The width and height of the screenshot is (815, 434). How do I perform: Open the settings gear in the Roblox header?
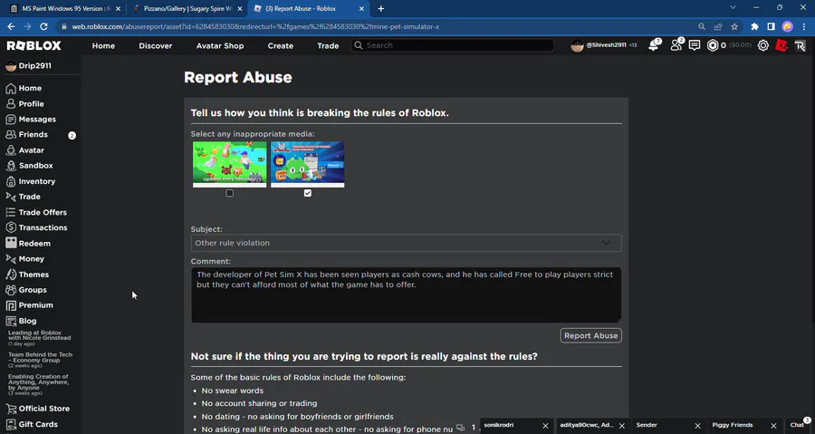coord(763,45)
